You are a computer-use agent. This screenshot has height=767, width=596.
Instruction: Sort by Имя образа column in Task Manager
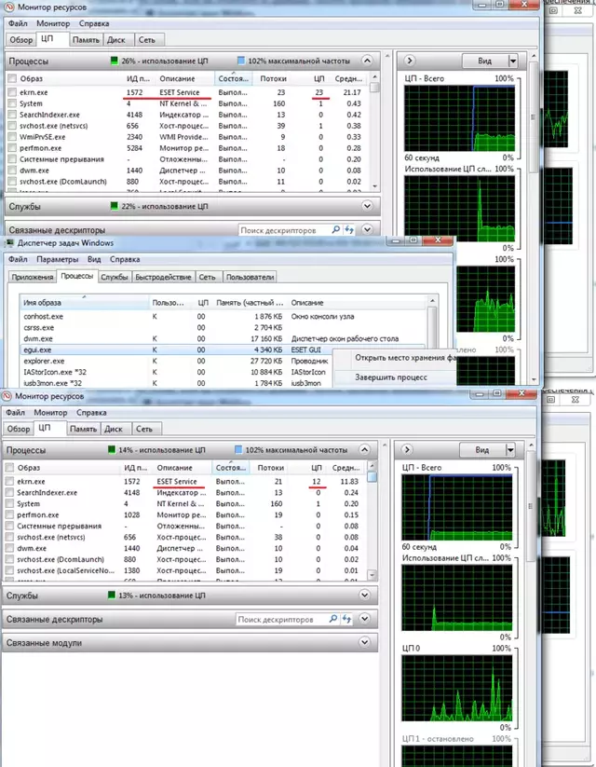click(84, 303)
